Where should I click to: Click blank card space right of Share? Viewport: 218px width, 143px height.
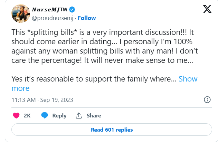click(x=155, y=116)
